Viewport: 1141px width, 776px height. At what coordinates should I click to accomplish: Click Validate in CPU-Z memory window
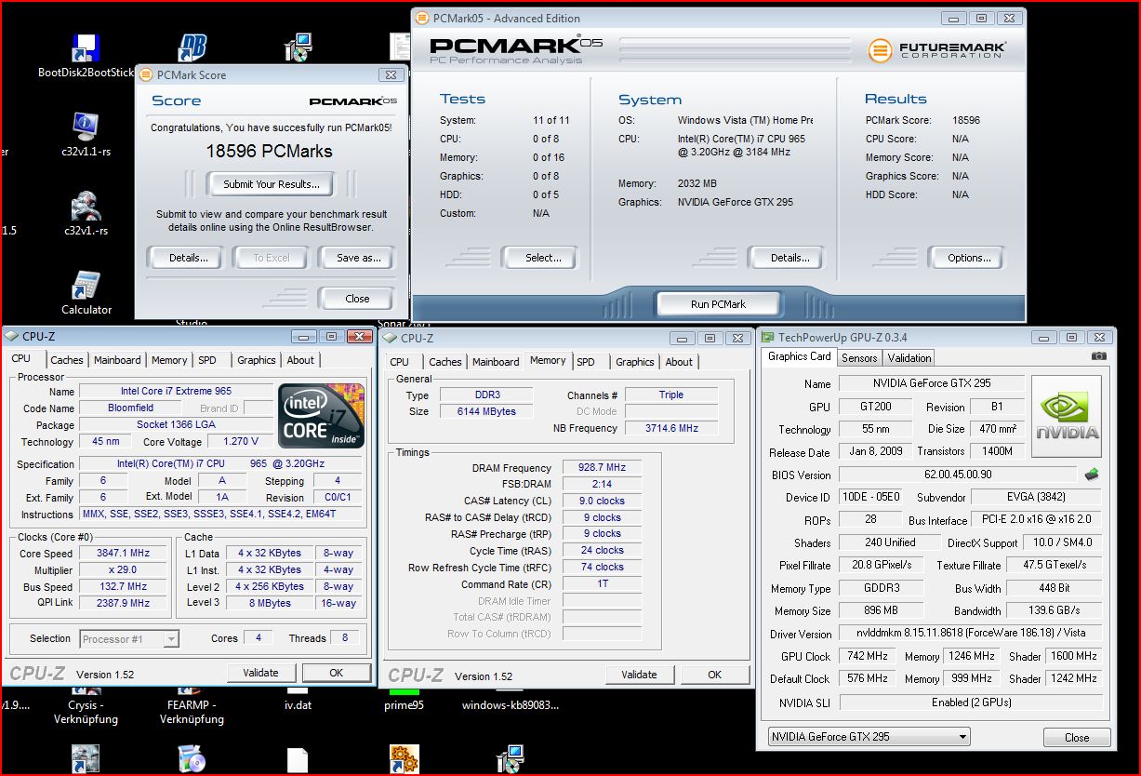point(639,675)
